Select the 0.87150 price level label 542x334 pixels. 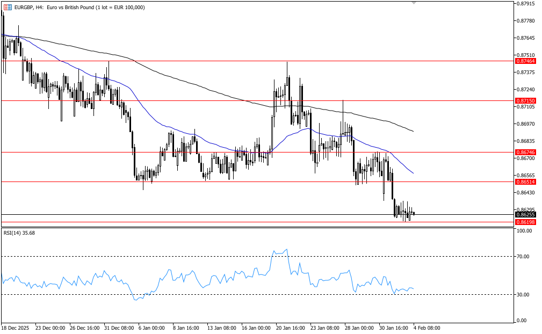(525, 100)
